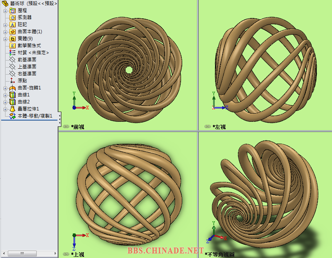Select 材質 <未指定> entry
332x258 pixels.
point(33,53)
